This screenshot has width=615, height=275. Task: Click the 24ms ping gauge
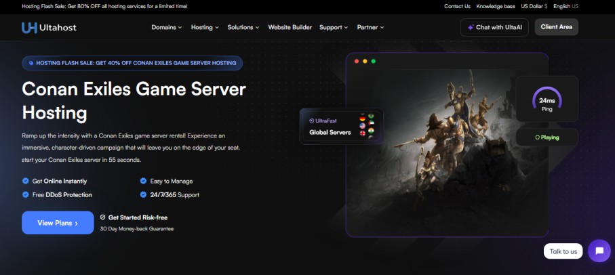[x=547, y=100]
